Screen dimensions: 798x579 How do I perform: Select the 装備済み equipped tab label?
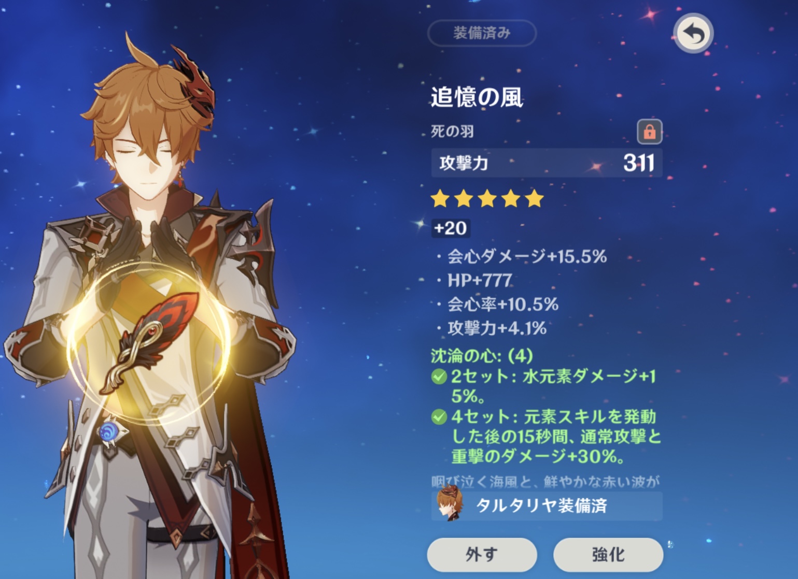tap(482, 33)
